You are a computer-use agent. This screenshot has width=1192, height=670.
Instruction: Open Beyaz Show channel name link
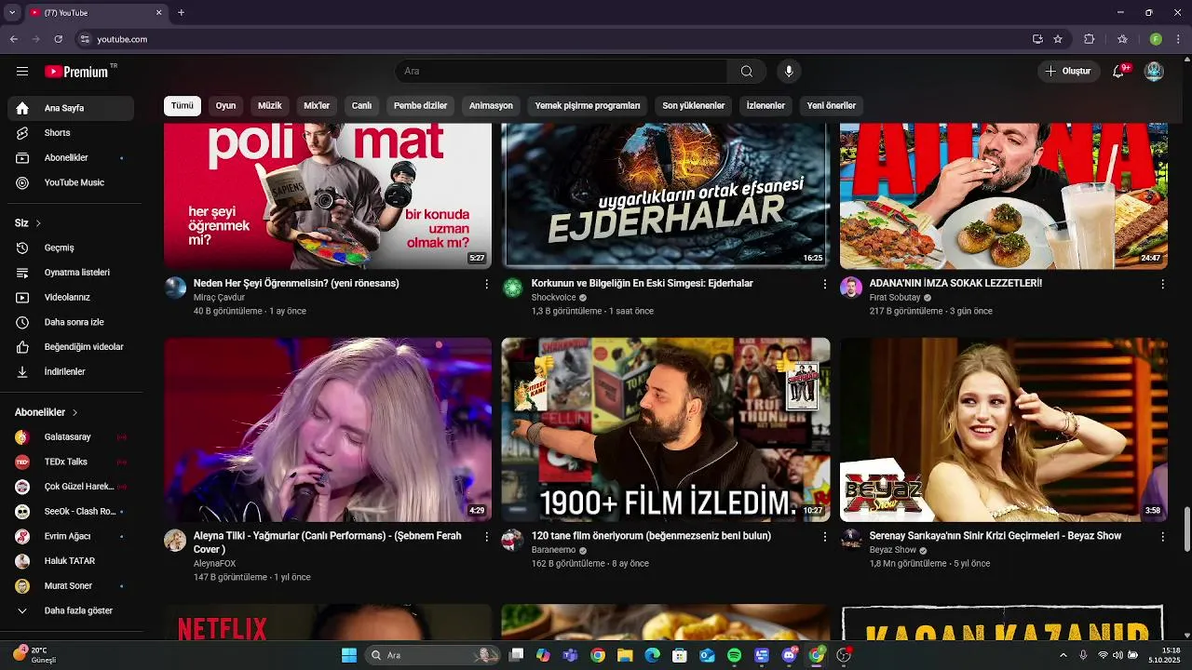click(x=893, y=550)
